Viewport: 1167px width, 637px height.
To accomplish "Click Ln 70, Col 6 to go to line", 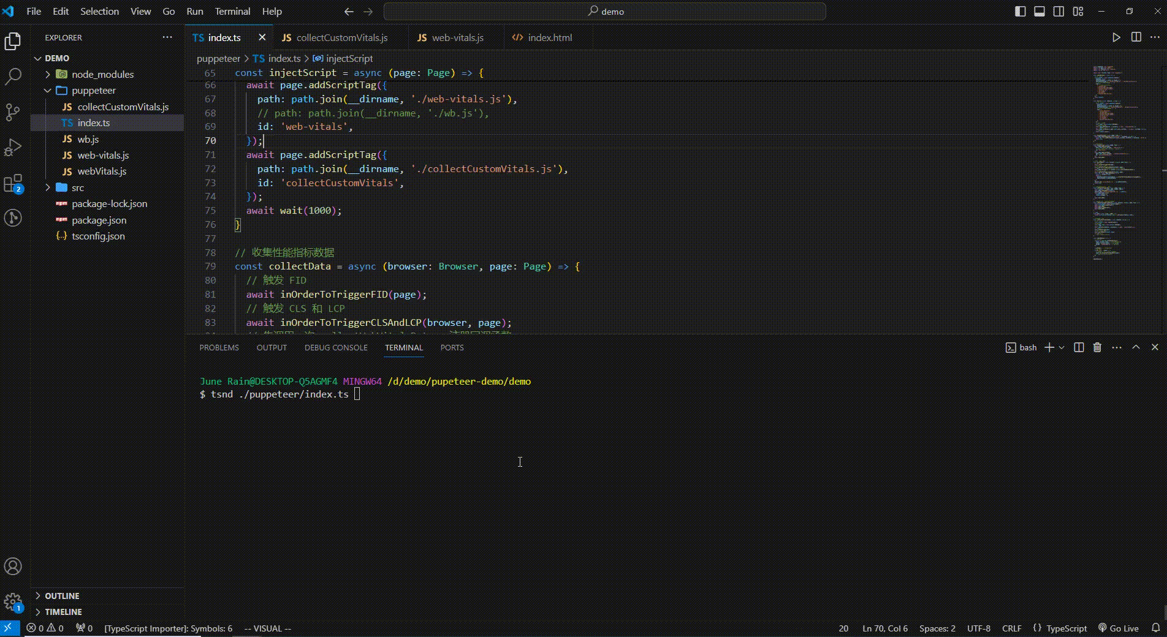I will 884,628.
